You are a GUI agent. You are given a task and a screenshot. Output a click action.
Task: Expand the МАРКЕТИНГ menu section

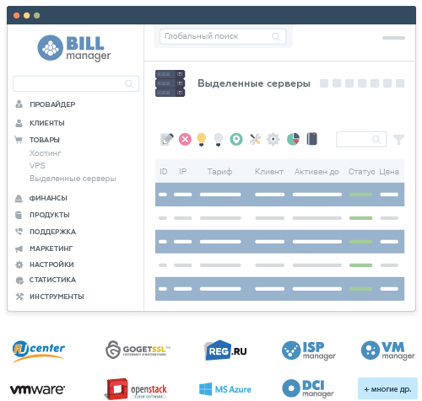tap(51, 249)
